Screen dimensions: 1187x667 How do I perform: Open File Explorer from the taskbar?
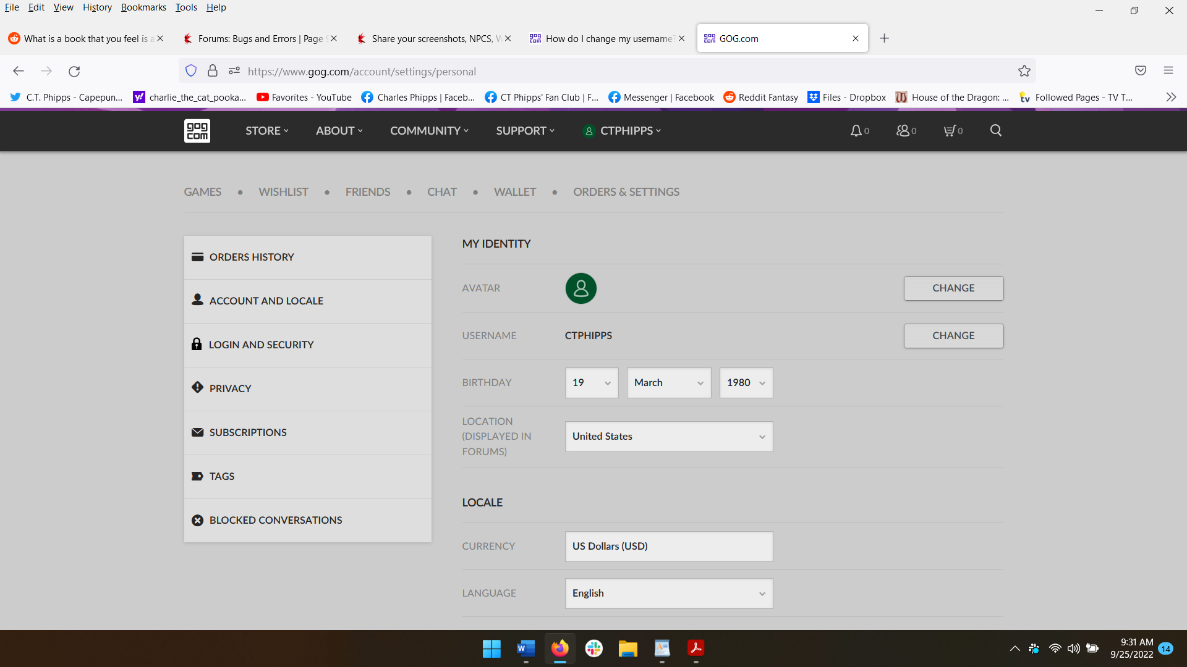(x=628, y=648)
